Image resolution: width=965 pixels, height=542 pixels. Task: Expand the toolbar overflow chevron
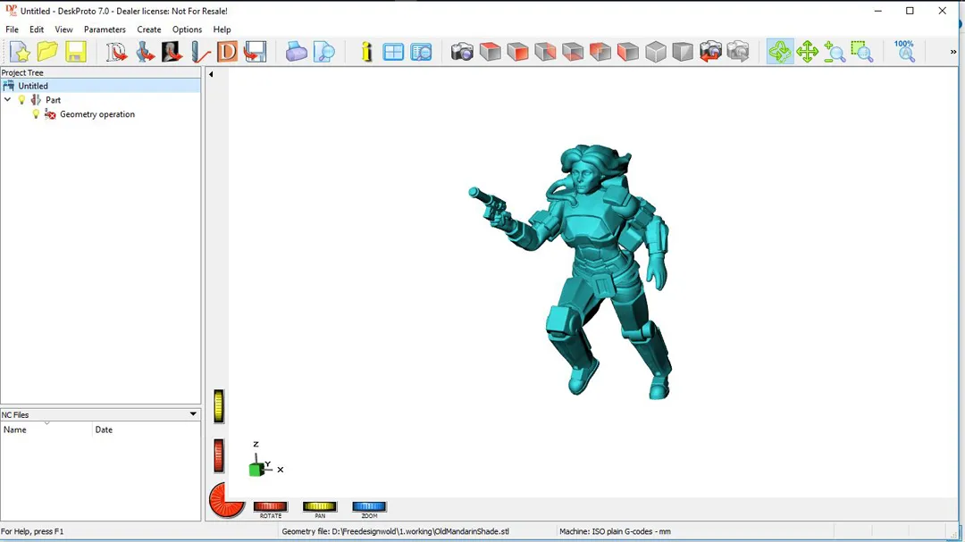click(x=952, y=52)
